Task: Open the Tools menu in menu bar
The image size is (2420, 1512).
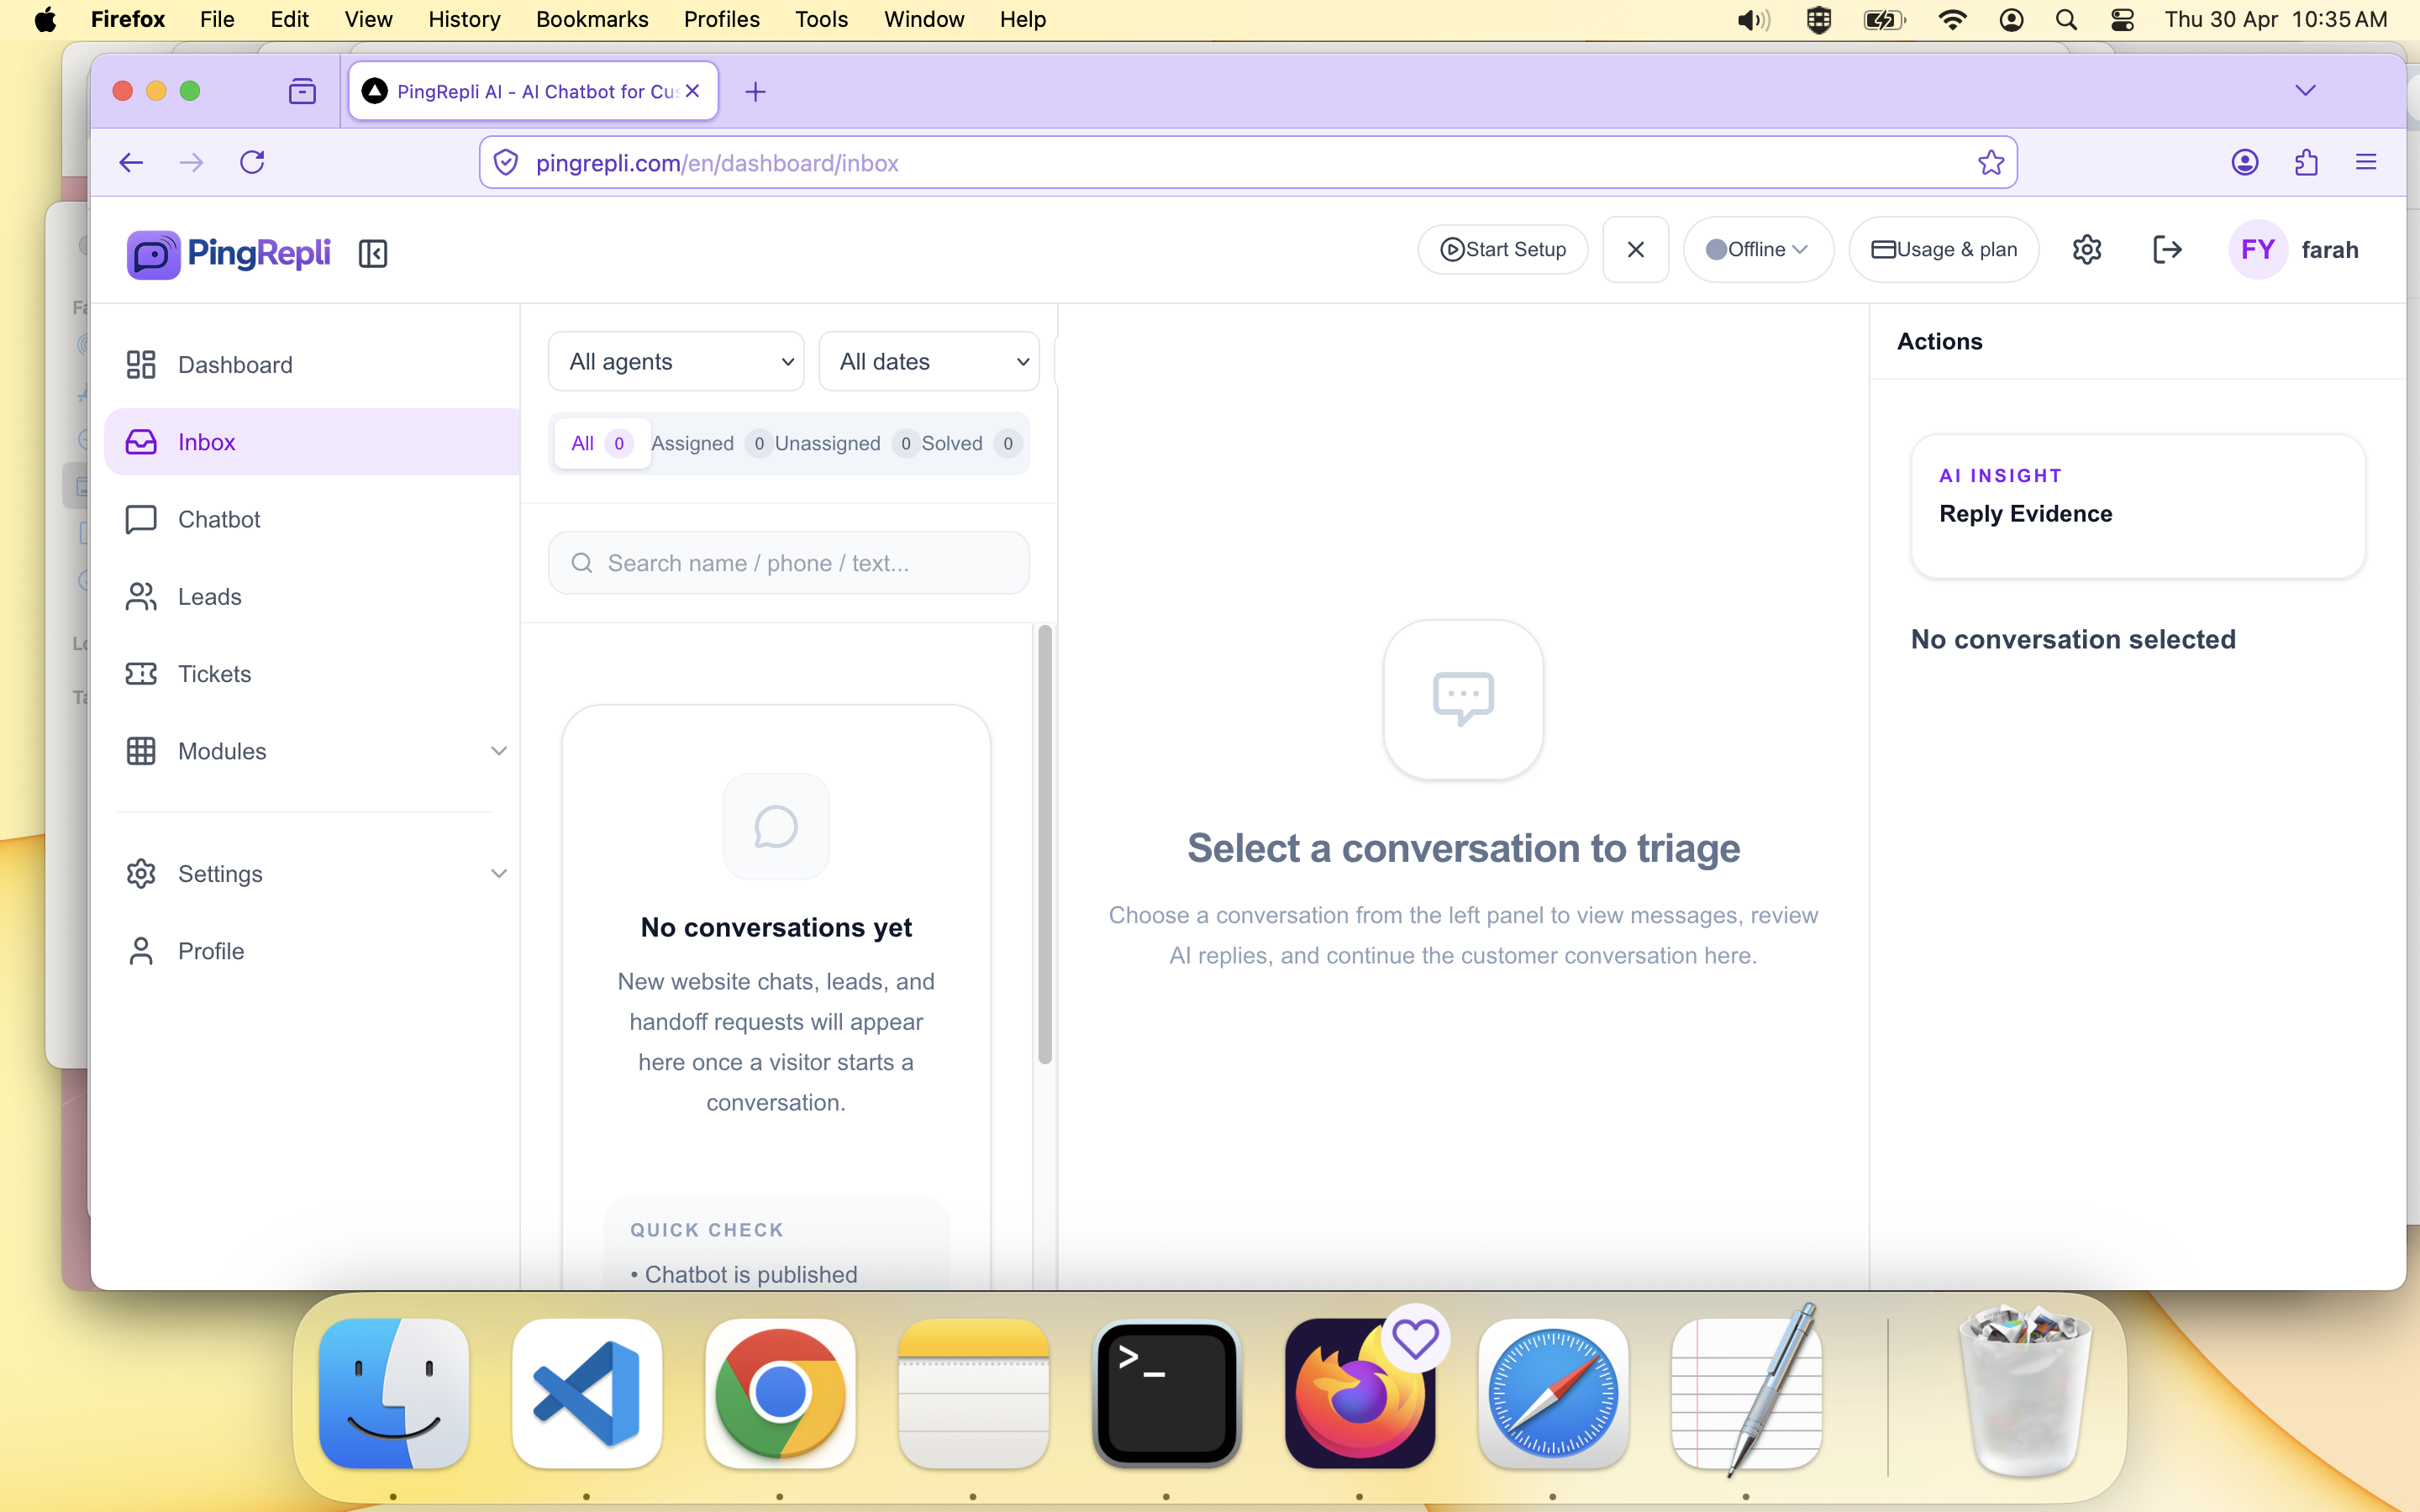Action: pos(821,19)
